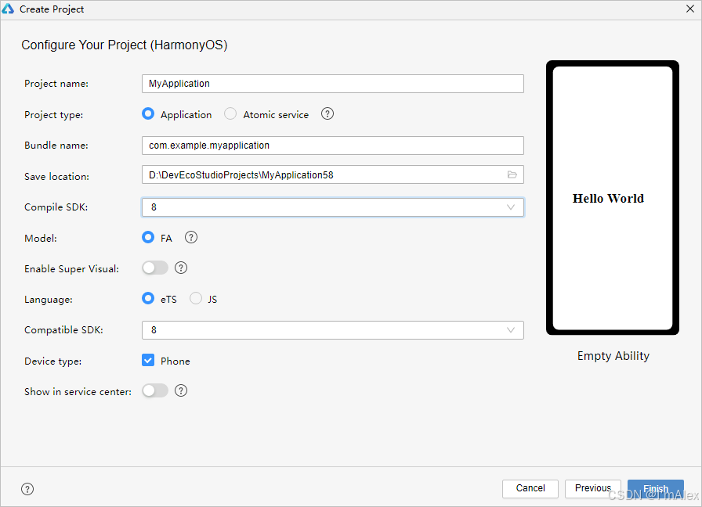Open the dialog help icon at bottom left
This screenshot has width=702, height=507.
click(27, 489)
